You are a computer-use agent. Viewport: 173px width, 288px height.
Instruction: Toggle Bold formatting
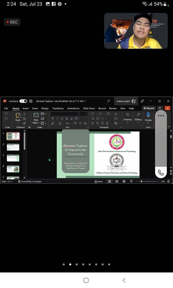point(52,119)
